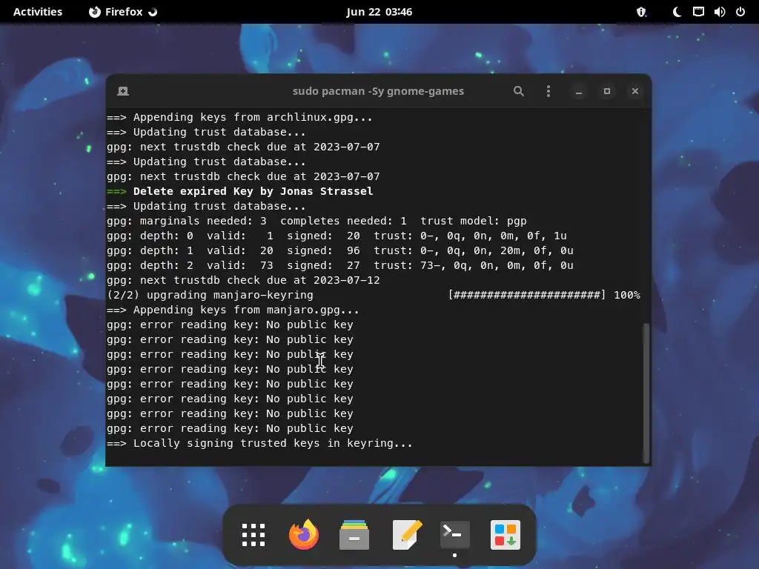The height and width of the screenshot is (569, 759).
Task: Launch Firefox from the dock
Action: click(x=303, y=535)
